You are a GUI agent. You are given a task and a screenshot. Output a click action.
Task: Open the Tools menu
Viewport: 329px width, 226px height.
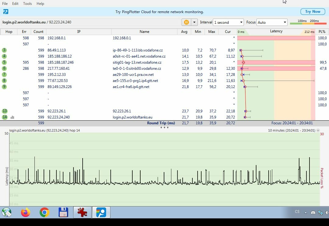point(27,4)
